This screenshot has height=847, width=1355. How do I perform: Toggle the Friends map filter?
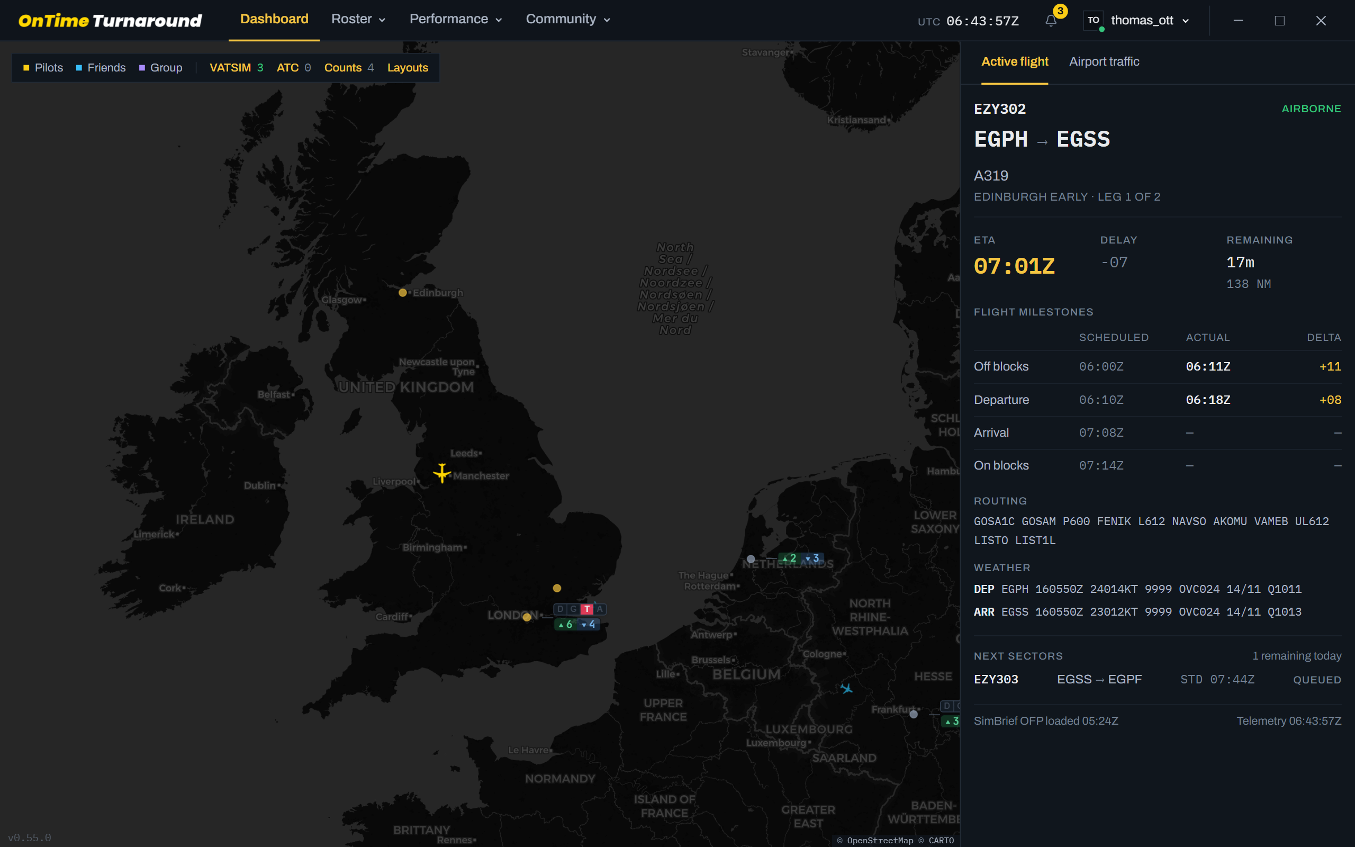(101, 68)
